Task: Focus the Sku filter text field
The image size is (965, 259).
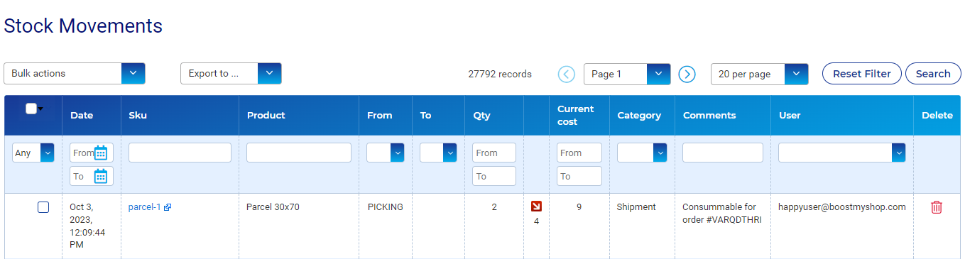Action: click(x=180, y=153)
